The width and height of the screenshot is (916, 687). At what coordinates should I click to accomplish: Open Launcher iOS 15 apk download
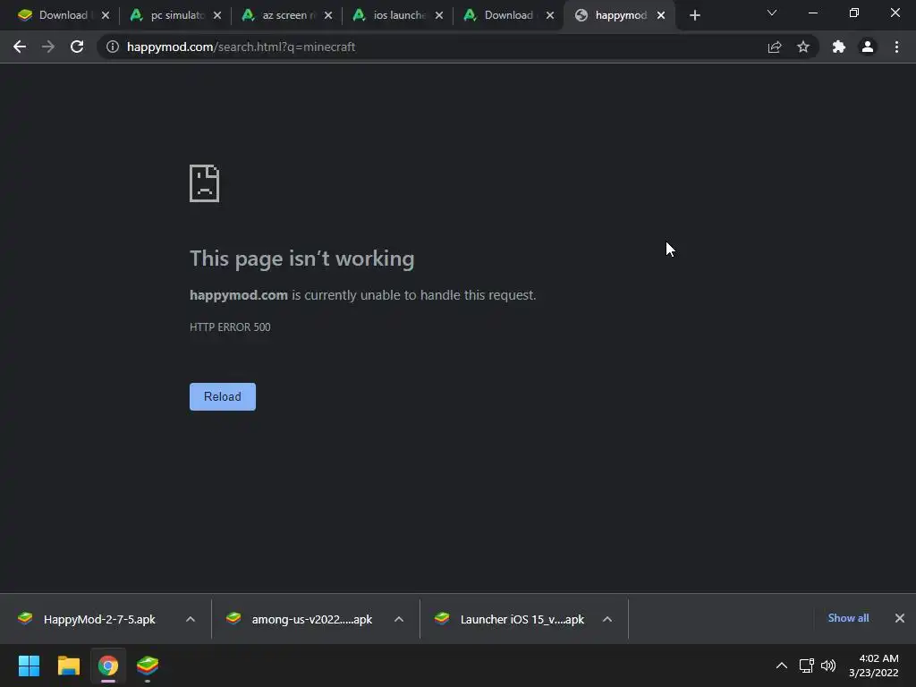510,619
